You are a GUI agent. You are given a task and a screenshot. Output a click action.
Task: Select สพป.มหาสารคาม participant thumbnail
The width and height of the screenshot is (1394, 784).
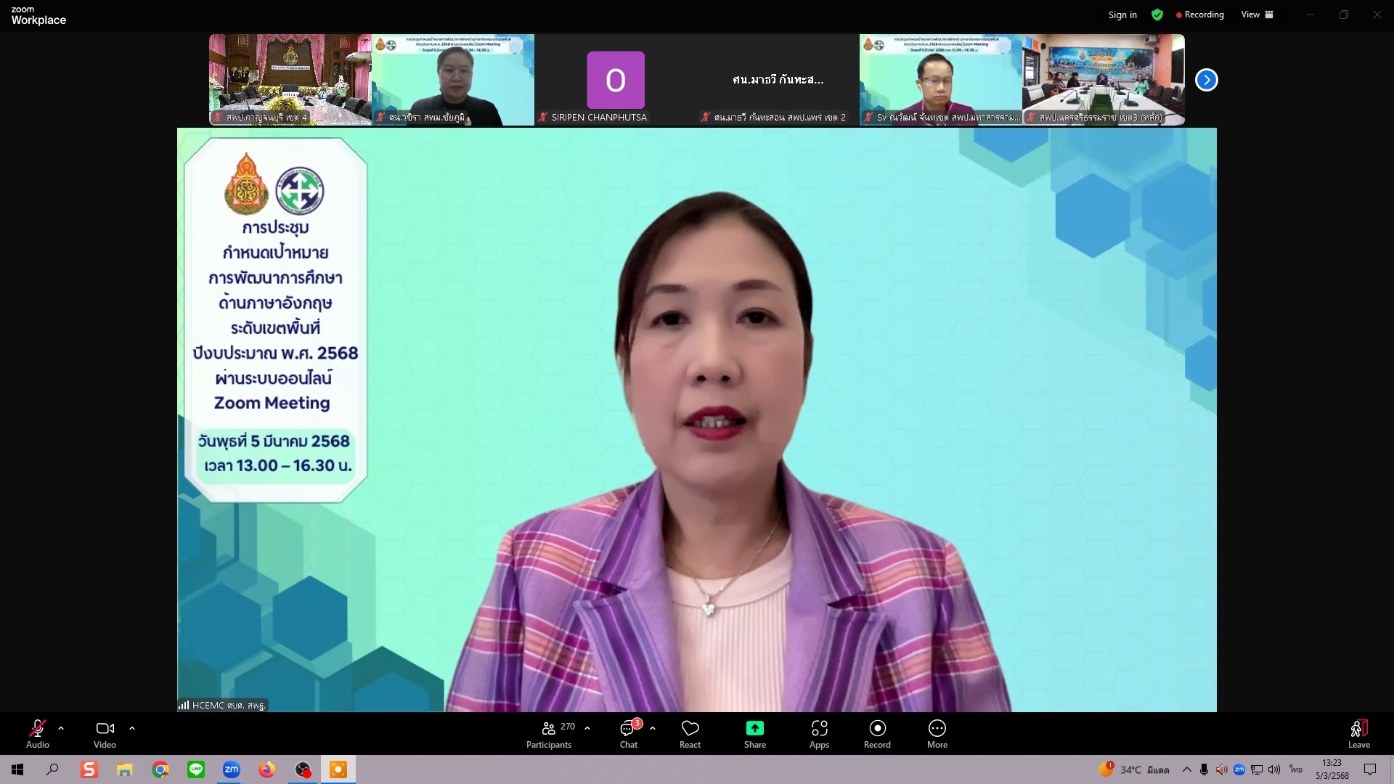click(941, 80)
